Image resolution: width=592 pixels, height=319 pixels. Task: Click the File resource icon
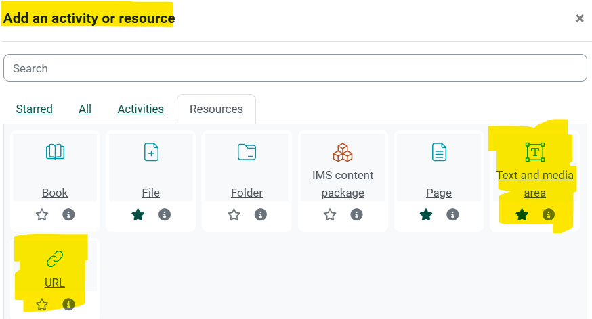tap(151, 152)
